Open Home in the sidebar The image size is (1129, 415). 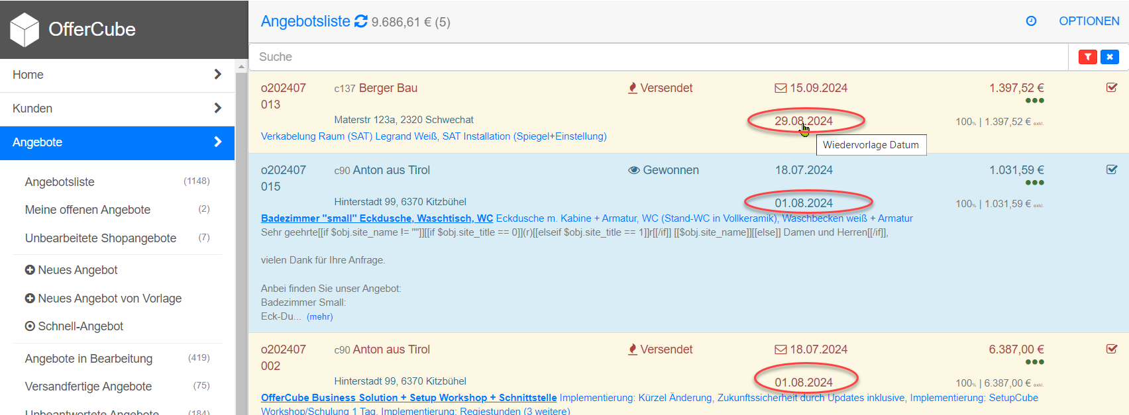(117, 75)
